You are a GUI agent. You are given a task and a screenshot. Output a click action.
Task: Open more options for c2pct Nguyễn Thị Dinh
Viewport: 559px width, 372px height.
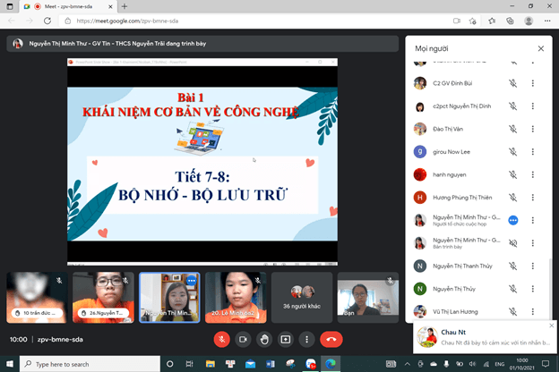click(533, 106)
